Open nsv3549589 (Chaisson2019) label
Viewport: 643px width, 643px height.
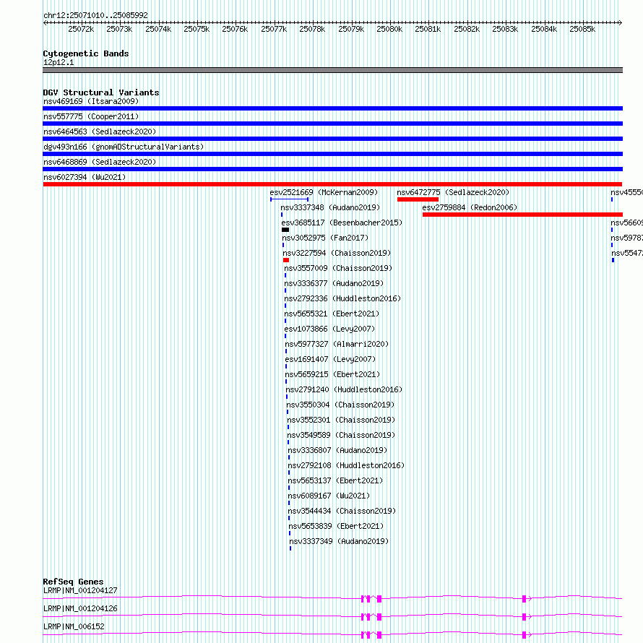(x=341, y=435)
